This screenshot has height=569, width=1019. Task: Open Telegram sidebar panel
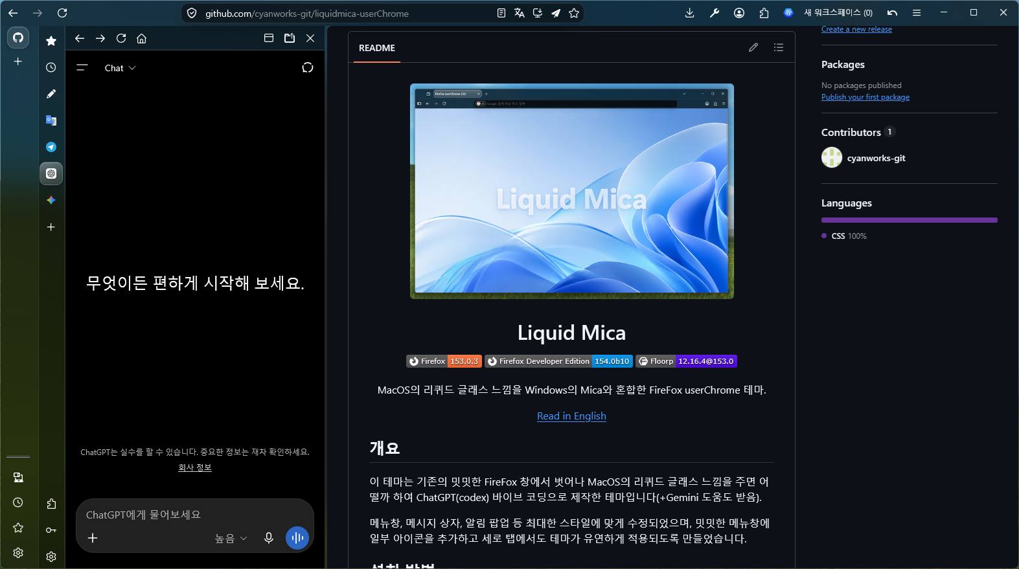click(x=51, y=147)
